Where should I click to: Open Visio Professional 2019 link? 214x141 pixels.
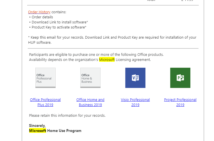[135, 102]
